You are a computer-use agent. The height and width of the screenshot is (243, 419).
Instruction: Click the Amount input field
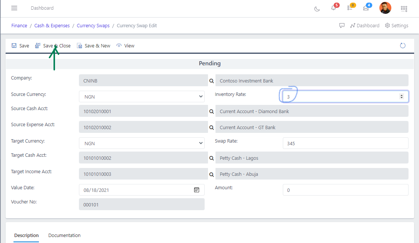345,190
